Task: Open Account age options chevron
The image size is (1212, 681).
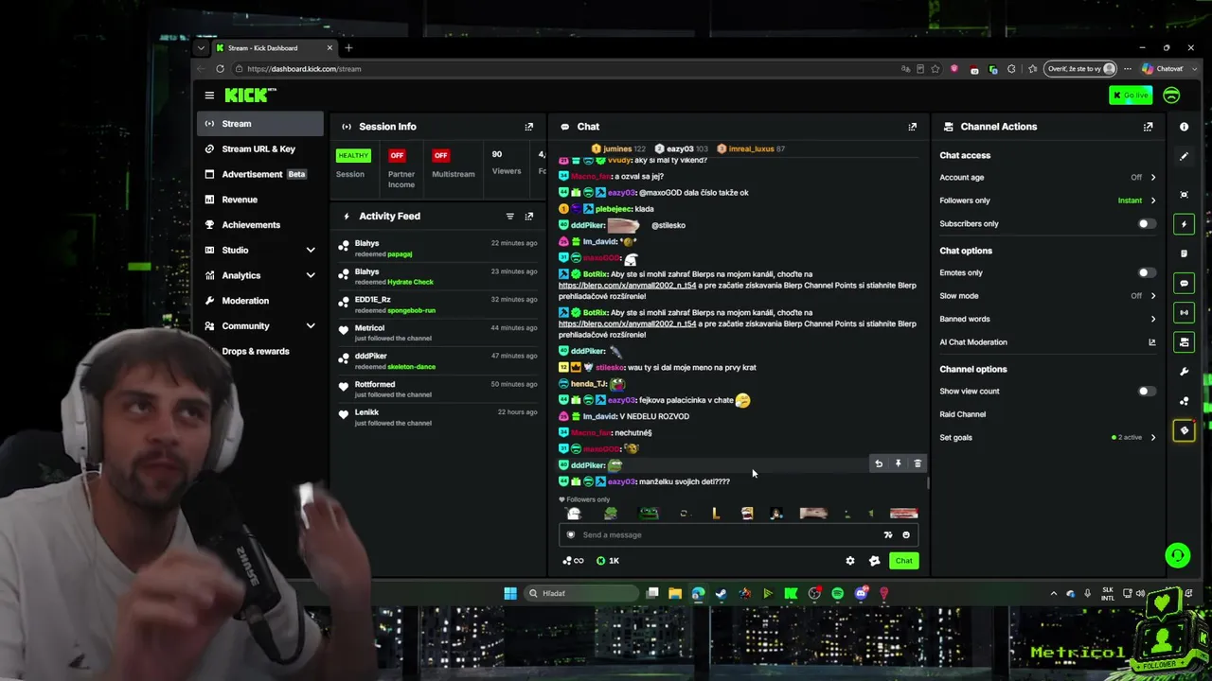Action: coord(1153,178)
